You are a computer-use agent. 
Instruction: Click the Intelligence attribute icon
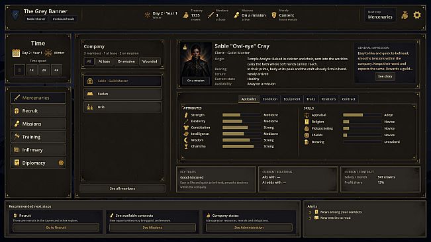tap(186, 134)
